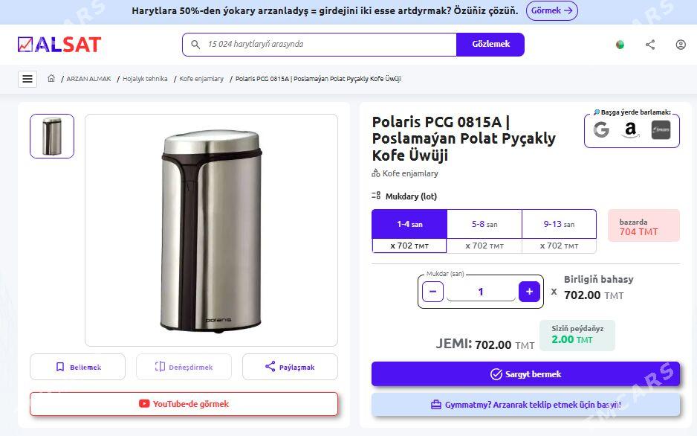The image size is (697, 436).
Task: Navigate to ARZAN ALMAK in the breadcrumb
Action: (x=88, y=78)
